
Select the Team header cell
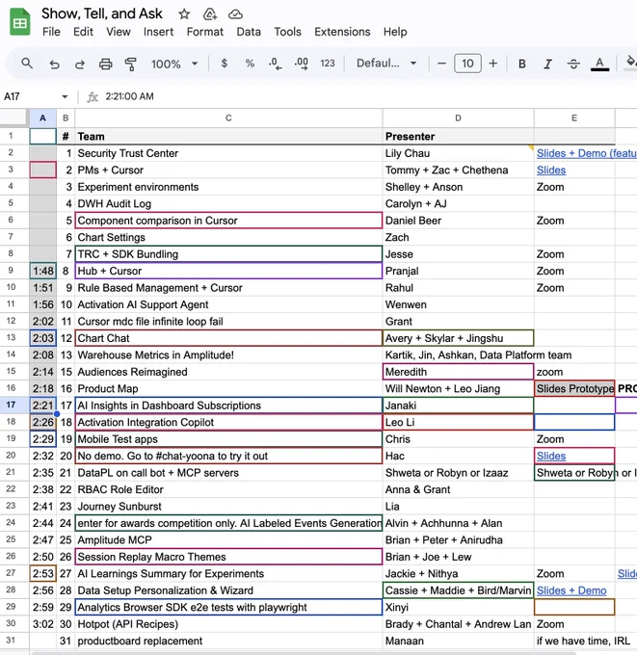click(x=228, y=137)
